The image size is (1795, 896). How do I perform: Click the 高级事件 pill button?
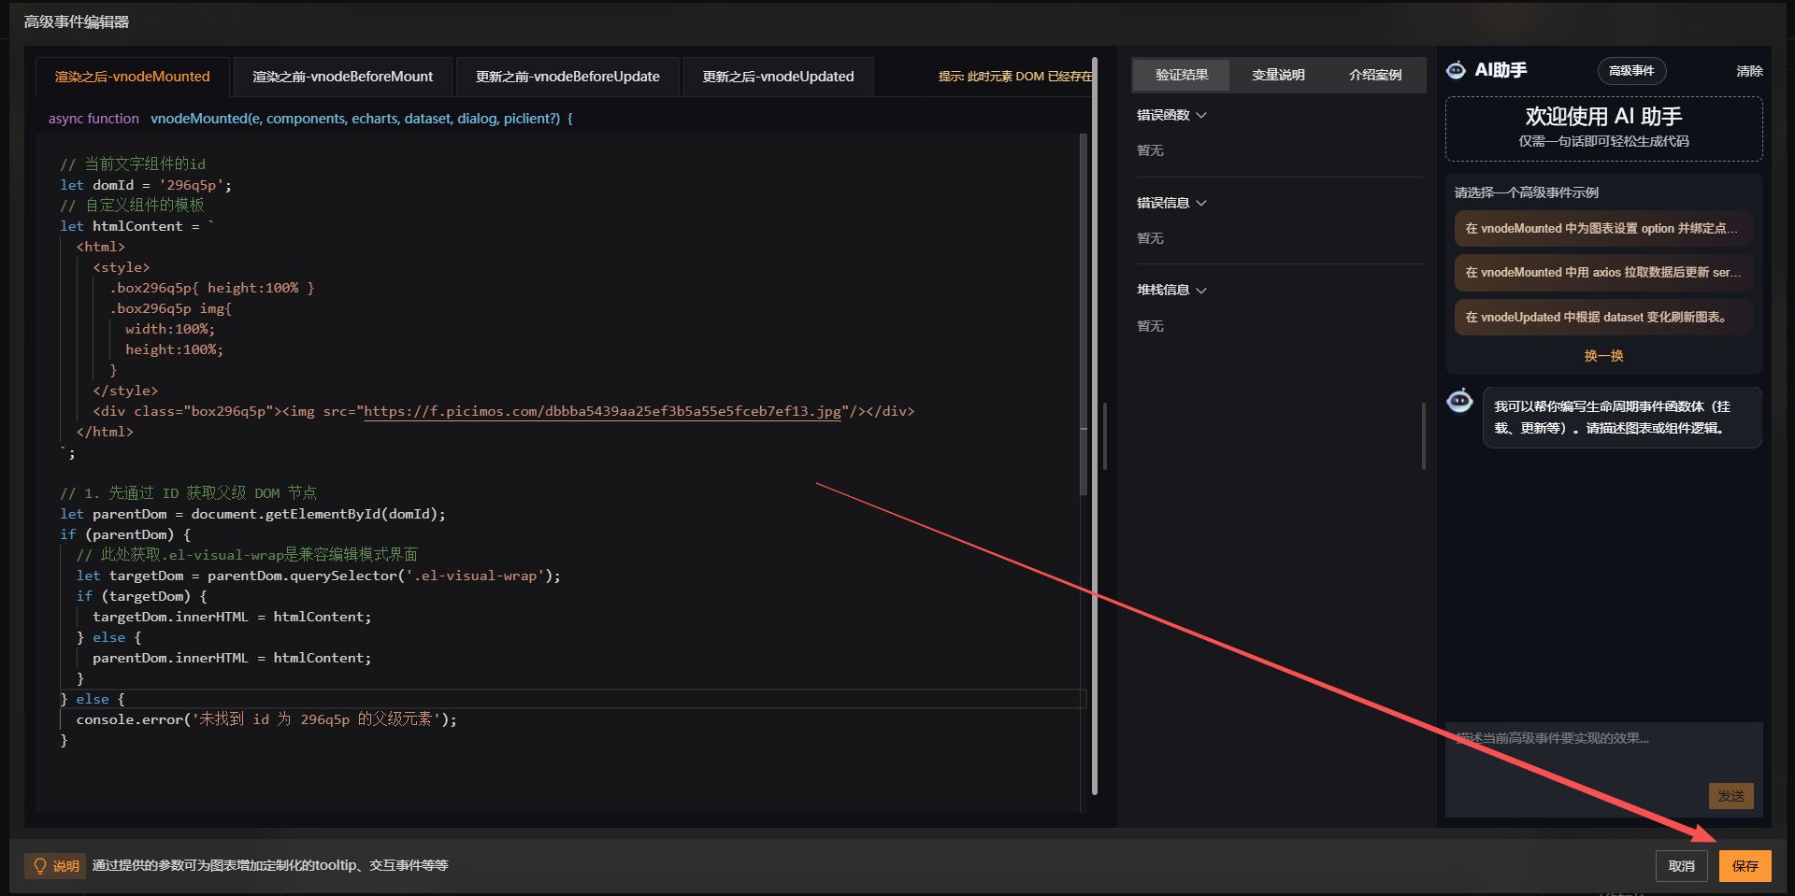tap(1631, 71)
